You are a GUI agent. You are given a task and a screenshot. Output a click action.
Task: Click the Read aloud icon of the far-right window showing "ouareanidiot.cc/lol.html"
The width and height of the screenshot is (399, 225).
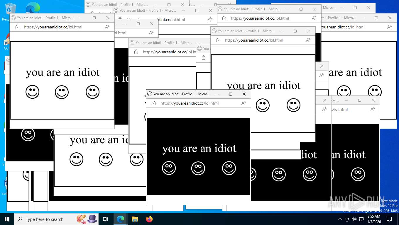point(389,27)
